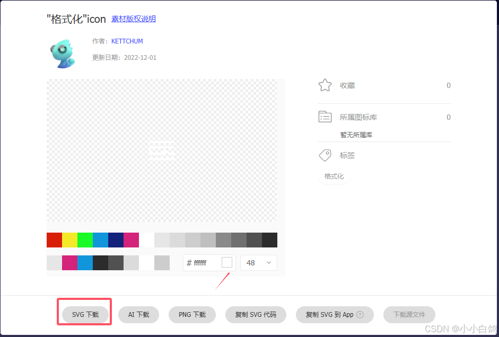Viewport: 499px width, 337px height.
Task: Click the KETTCHUM author name link
Action: (x=127, y=41)
